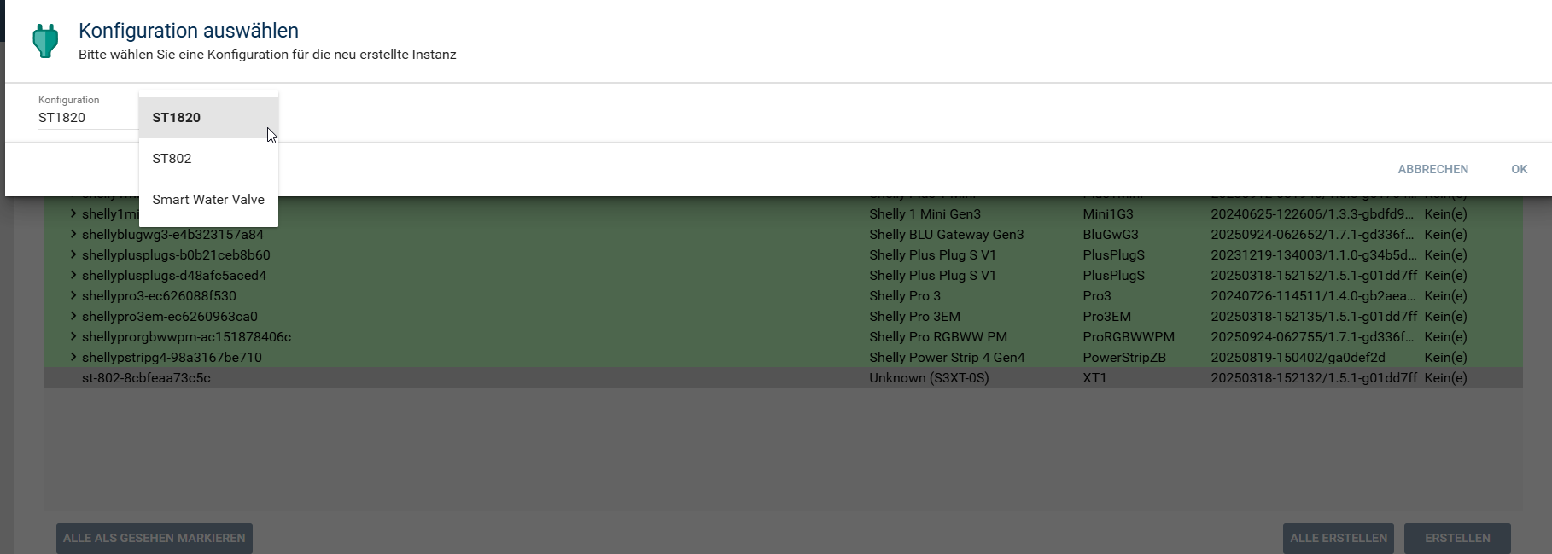Expand the shellypstripg4-98a3167be710 row
The width and height of the screenshot is (1552, 554).
73,358
